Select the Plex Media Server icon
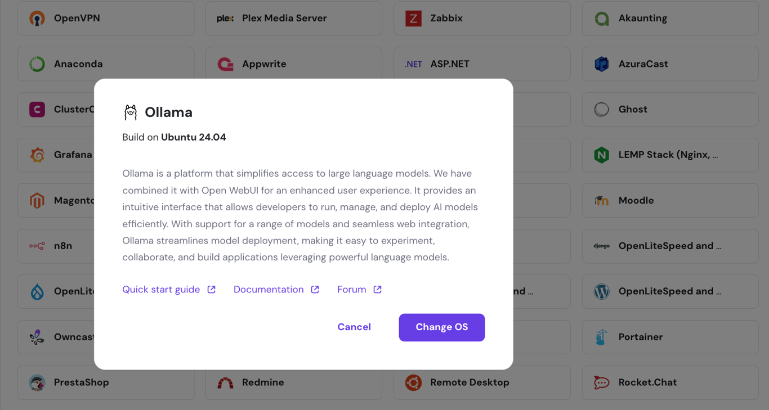 pyautogui.click(x=225, y=18)
